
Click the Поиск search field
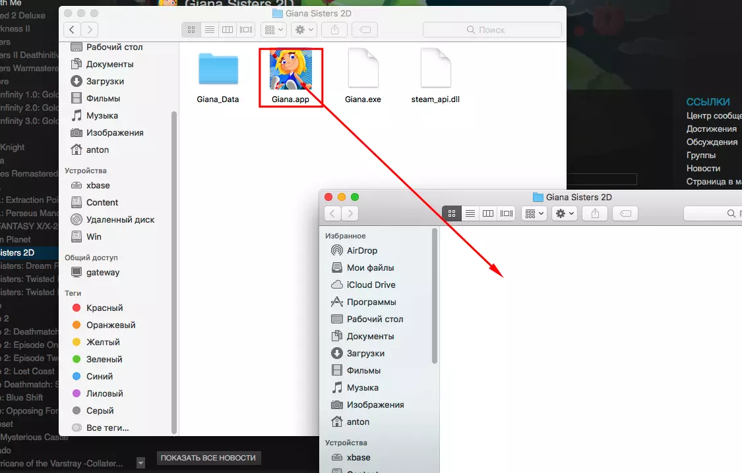492,30
